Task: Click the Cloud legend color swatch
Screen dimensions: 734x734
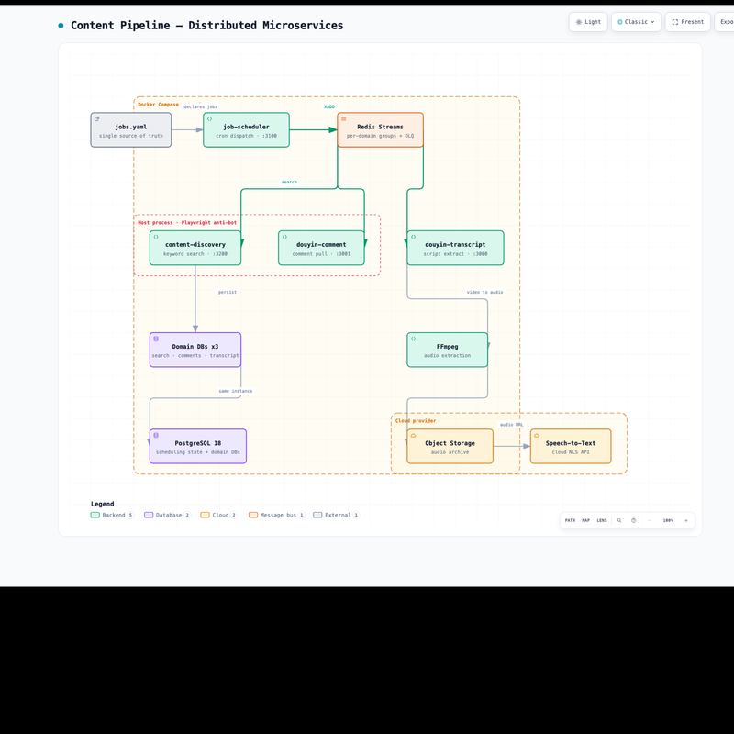Action: click(x=205, y=515)
